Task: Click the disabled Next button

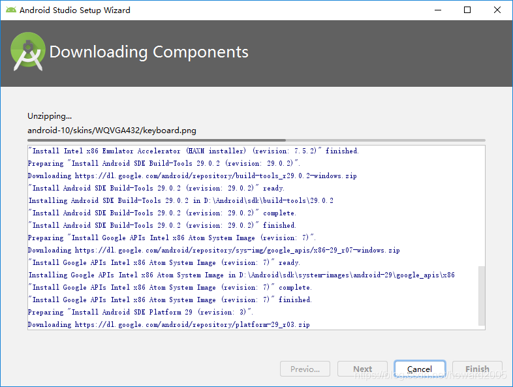Action: 362,369
